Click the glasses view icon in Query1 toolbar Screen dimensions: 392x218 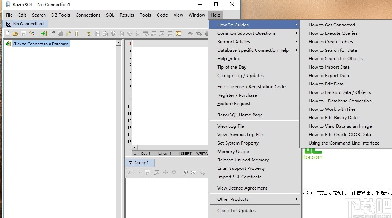point(194,172)
